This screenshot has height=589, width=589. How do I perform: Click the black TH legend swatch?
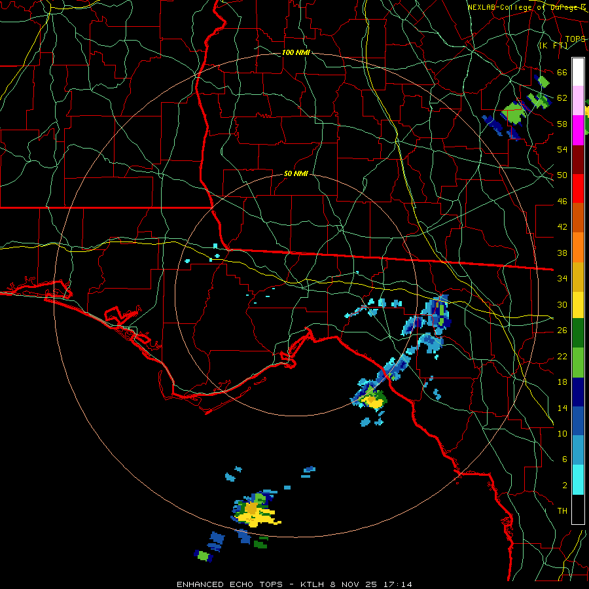coord(578,509)
